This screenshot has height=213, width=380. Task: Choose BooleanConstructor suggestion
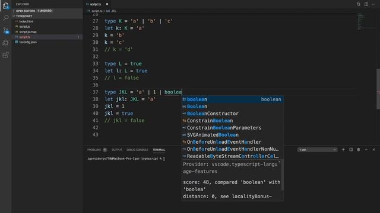tap(233, 114)
